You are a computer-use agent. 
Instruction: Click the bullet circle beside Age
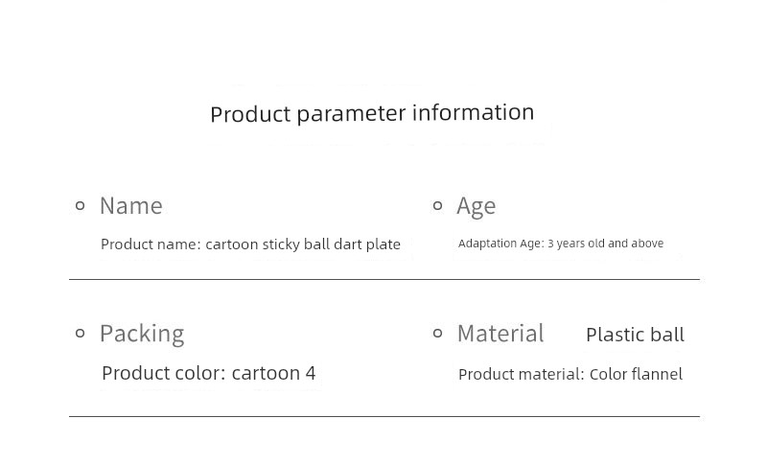click(437, 205)
